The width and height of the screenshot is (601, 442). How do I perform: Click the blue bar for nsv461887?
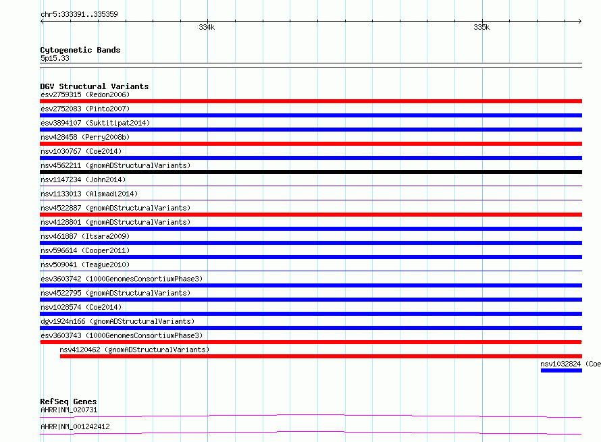coord(311,243)
